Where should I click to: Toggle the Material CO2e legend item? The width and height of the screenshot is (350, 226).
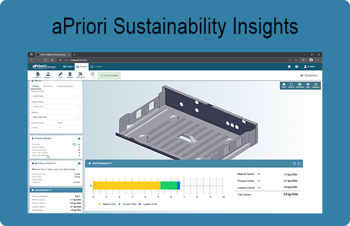(x=107, y=204)
